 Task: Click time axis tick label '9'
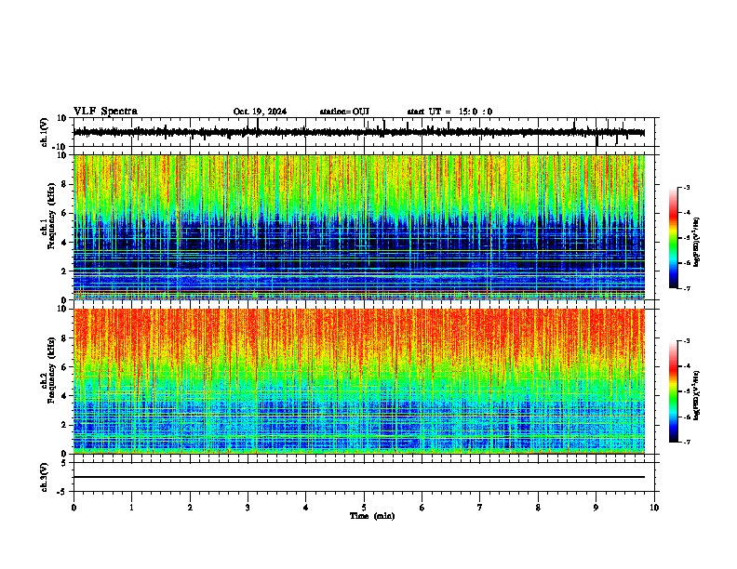click(596, 508)
